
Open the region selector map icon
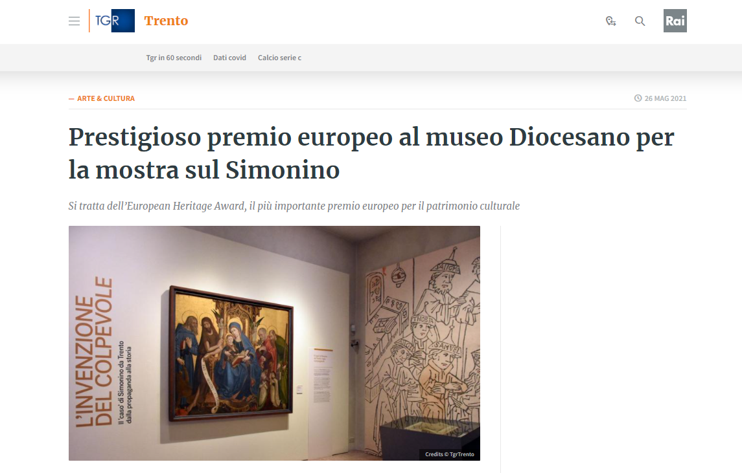[x=610, y=21]
